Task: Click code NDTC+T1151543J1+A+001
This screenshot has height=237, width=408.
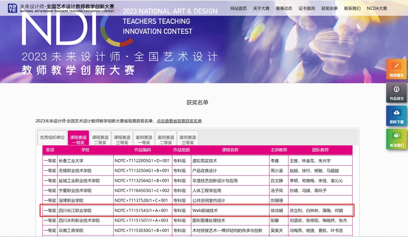Action: (x=141, y=210)
